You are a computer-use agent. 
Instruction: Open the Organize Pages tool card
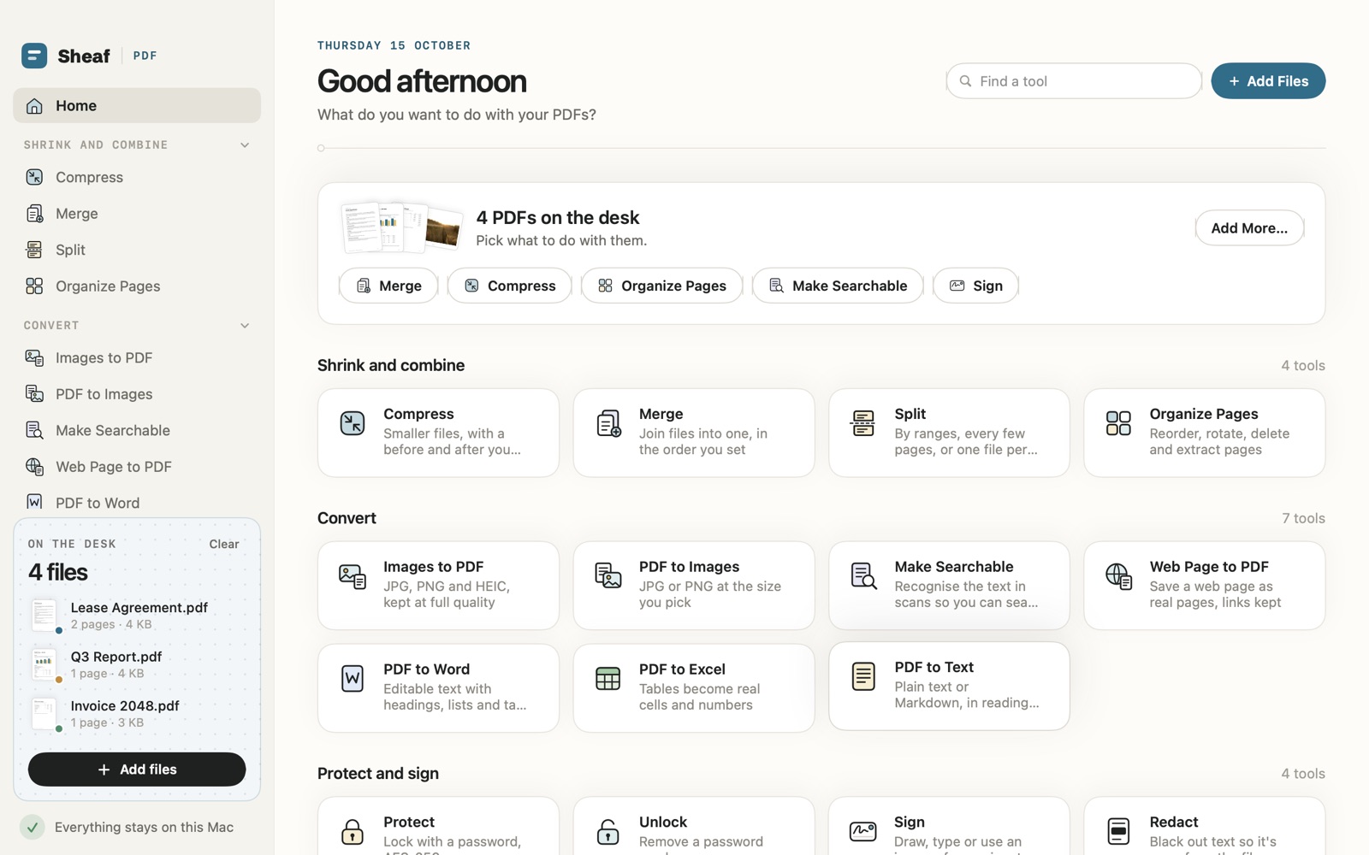click(x=1205, y=433)
